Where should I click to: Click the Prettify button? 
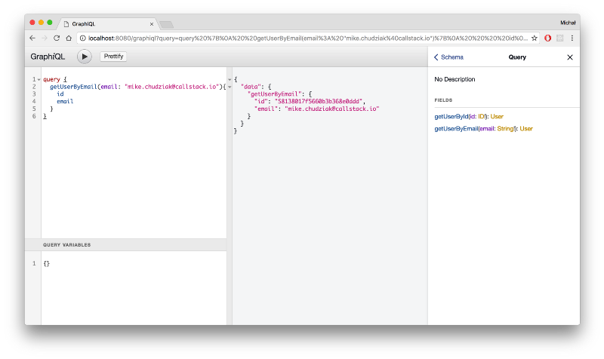113,56
